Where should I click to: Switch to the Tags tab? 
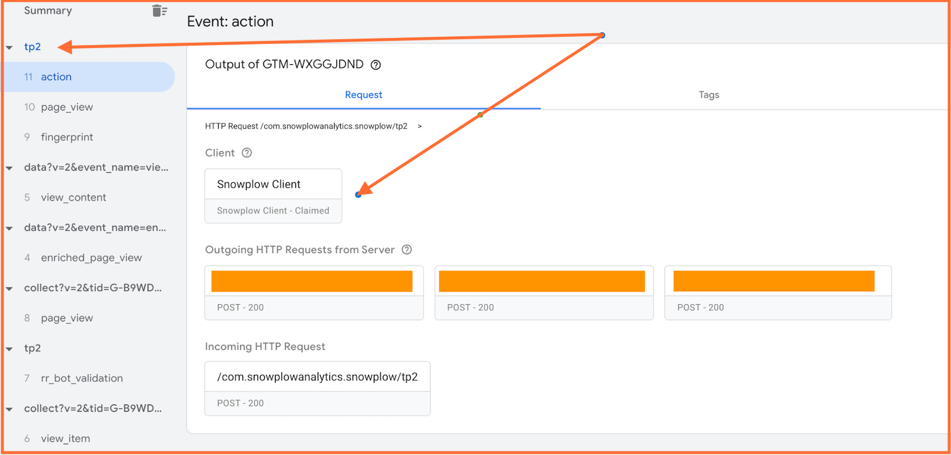pyautogui.click(x=708, y=94)
